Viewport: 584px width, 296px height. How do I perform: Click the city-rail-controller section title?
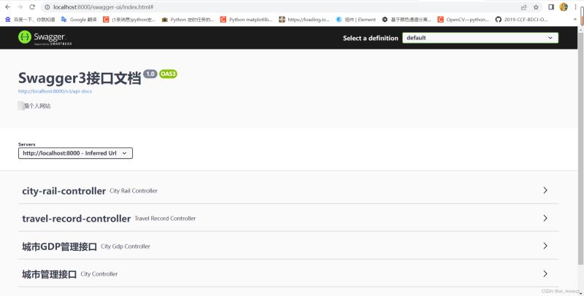coord(64,191)
